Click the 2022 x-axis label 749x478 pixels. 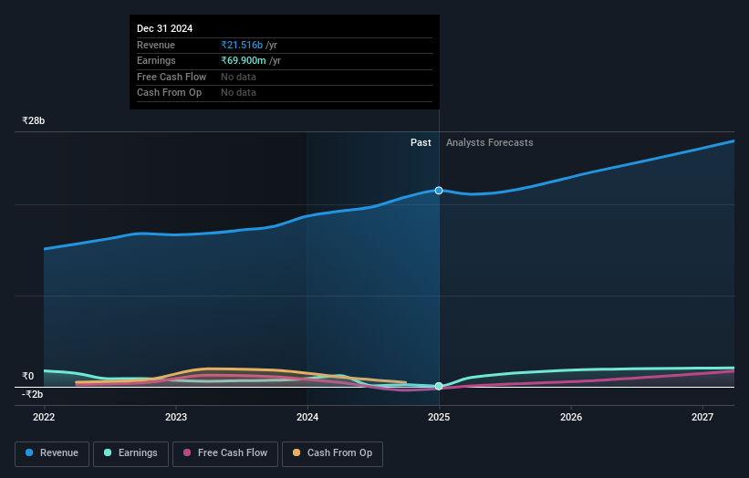[44, 417]
